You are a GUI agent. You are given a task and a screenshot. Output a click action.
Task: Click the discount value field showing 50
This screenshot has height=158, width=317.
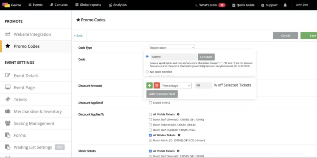[203, 86]
